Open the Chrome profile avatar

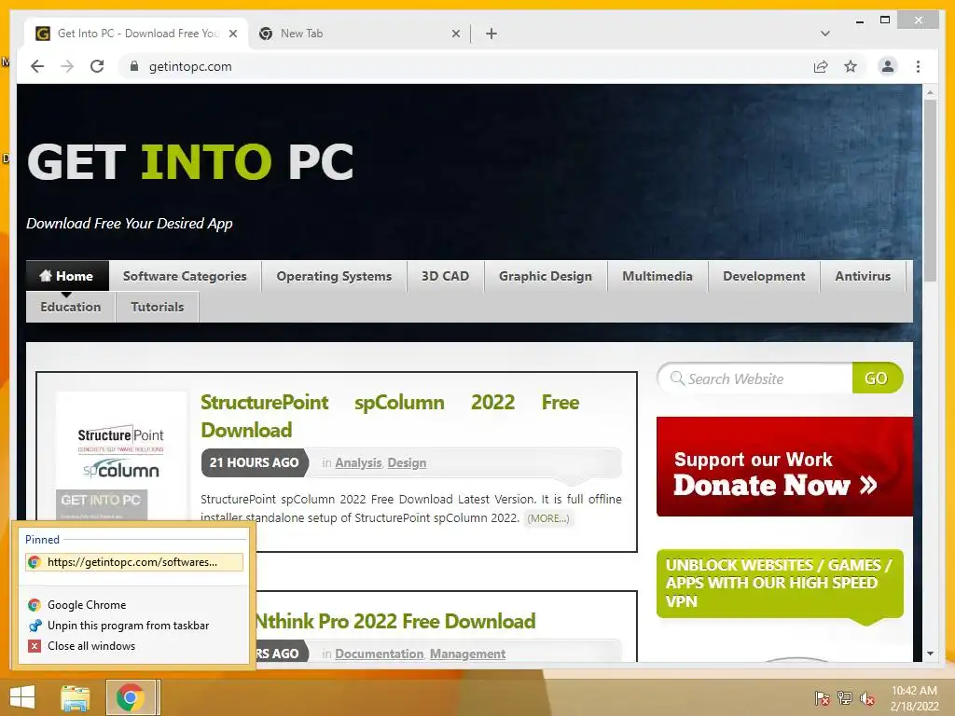point(888,66)
